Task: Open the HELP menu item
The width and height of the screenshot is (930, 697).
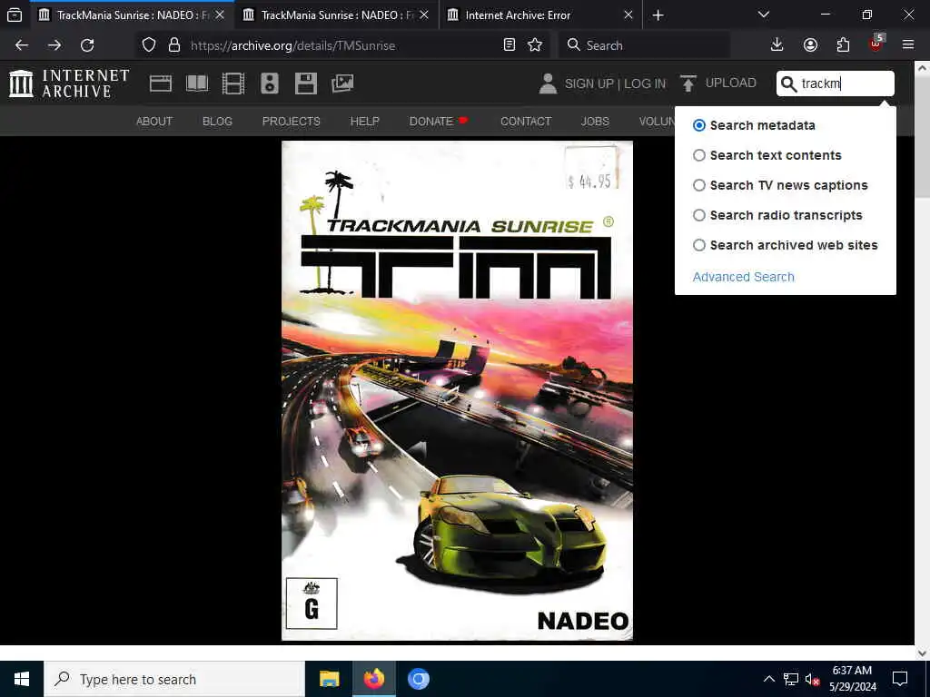Action: tap(365, 121)
